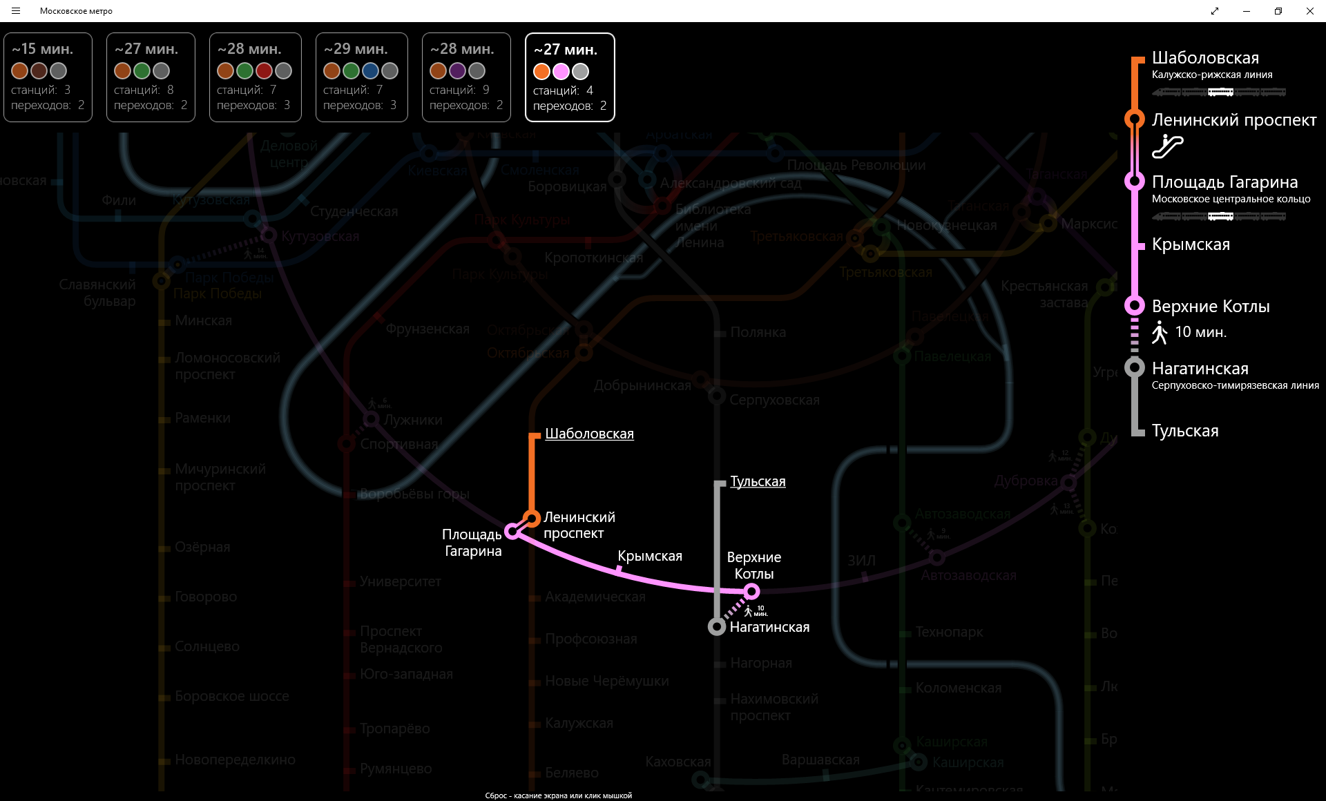Select the ~29 мин. route card
This screenshot has width=1326, height=801.
(x=361, y=77)
